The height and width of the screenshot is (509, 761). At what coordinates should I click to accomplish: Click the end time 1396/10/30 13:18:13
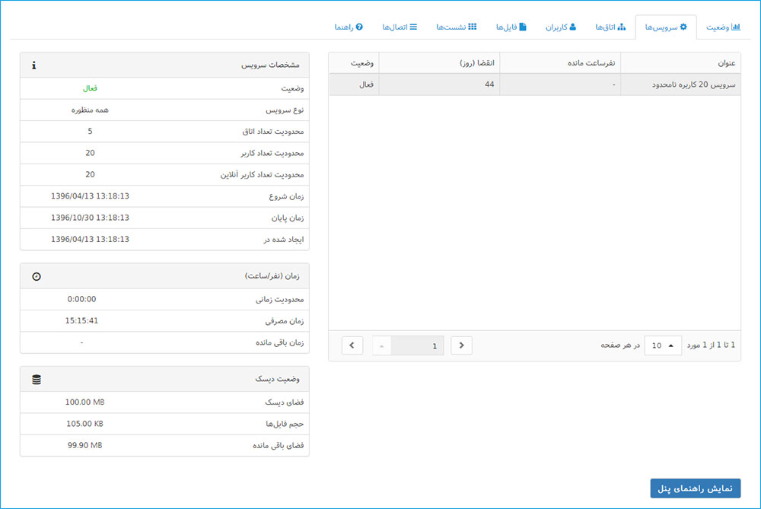pyautogui.click(x=90, y=218)
